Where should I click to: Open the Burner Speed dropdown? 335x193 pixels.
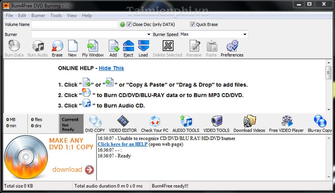tap(245, 34)
